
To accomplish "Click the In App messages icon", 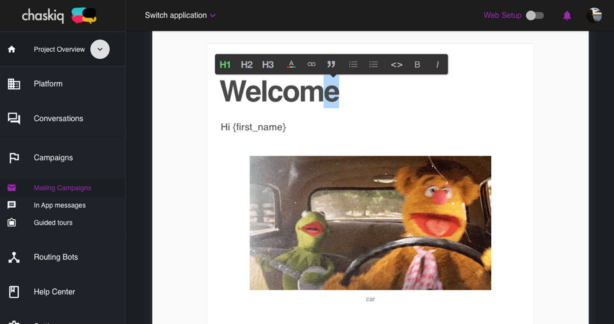I will click(12, 205).
